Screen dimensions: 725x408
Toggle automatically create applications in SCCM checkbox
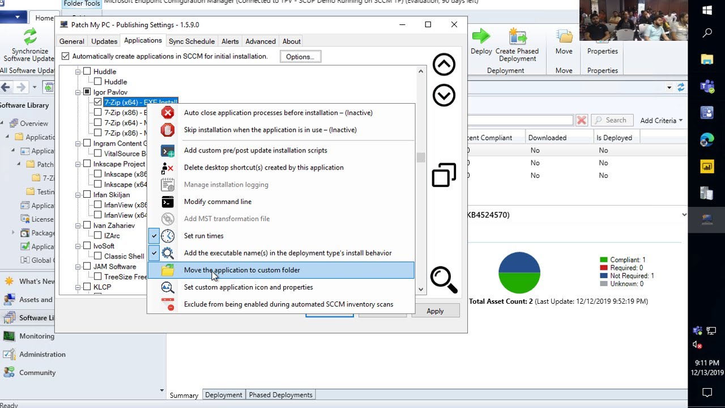point(66,56)
